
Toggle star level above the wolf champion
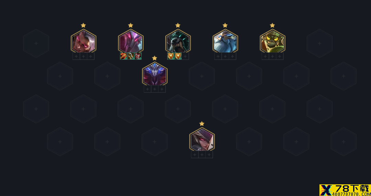pyautogui.click(x=178, y=25)
